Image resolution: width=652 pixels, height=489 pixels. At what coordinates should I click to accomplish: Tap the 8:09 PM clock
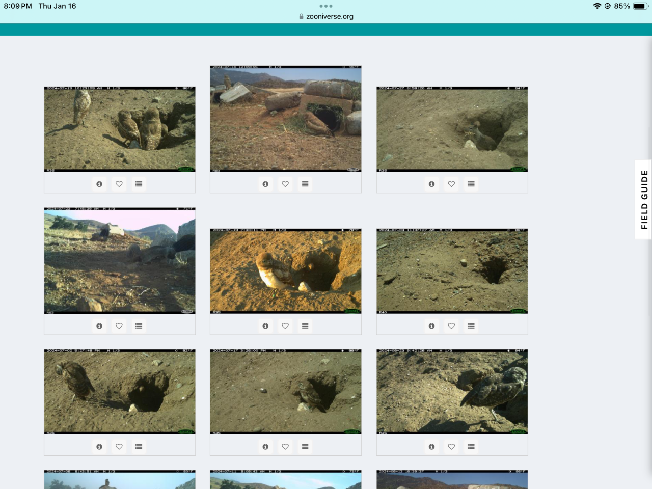pos(18,6)
